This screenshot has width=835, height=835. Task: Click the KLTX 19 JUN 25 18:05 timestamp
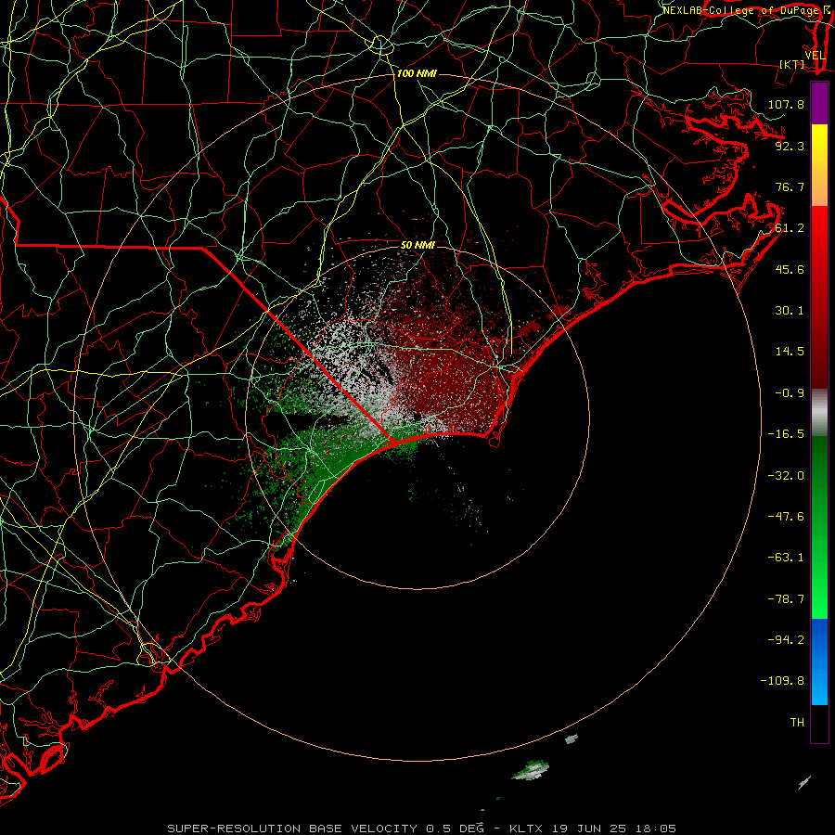click(593, 829)
